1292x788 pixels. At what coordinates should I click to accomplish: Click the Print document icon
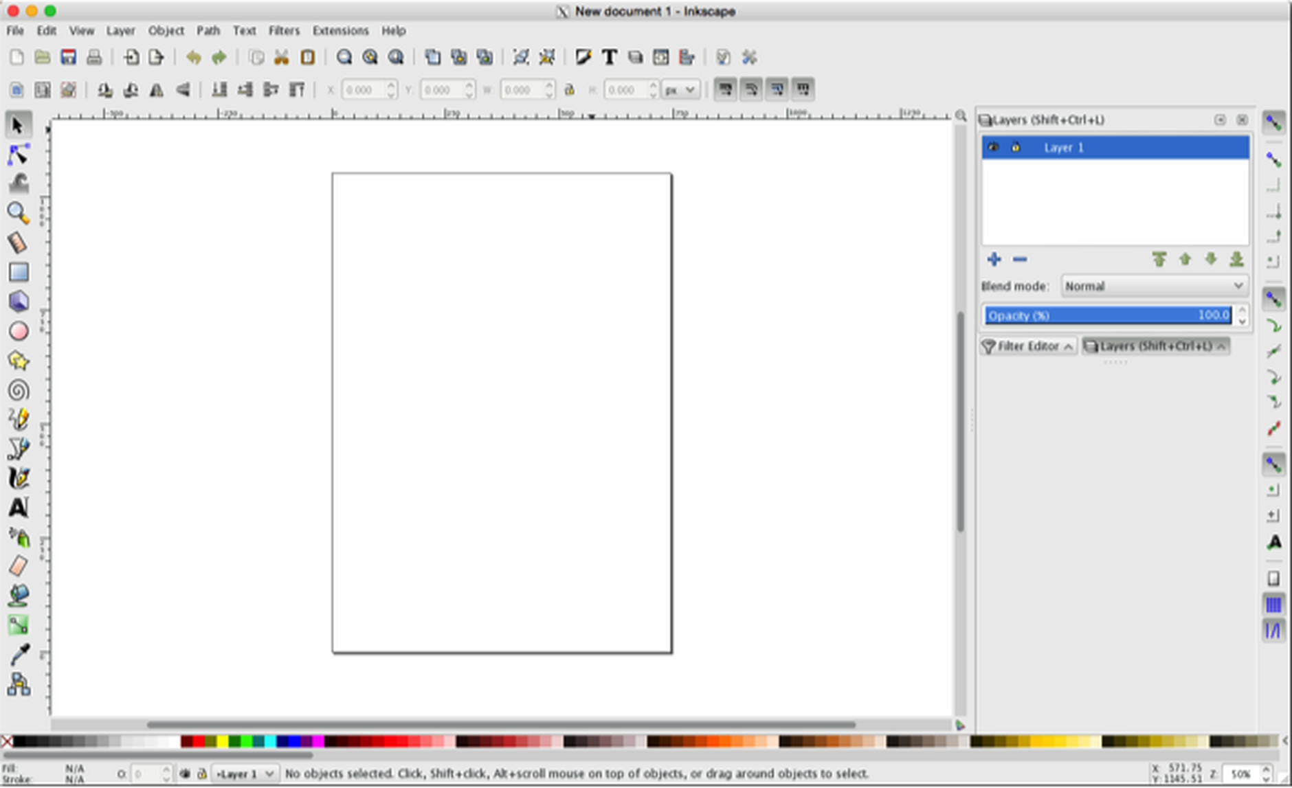94,57
